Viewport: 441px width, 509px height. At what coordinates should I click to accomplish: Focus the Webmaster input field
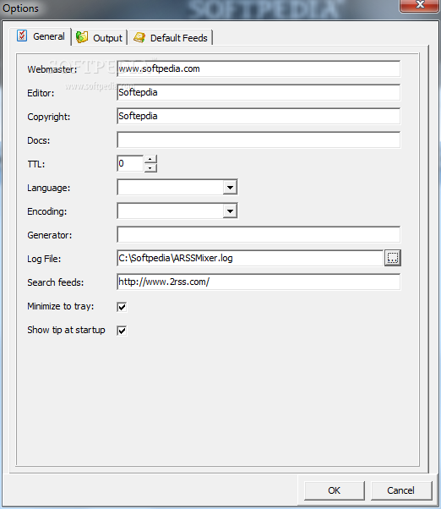[x=259, y=68]
